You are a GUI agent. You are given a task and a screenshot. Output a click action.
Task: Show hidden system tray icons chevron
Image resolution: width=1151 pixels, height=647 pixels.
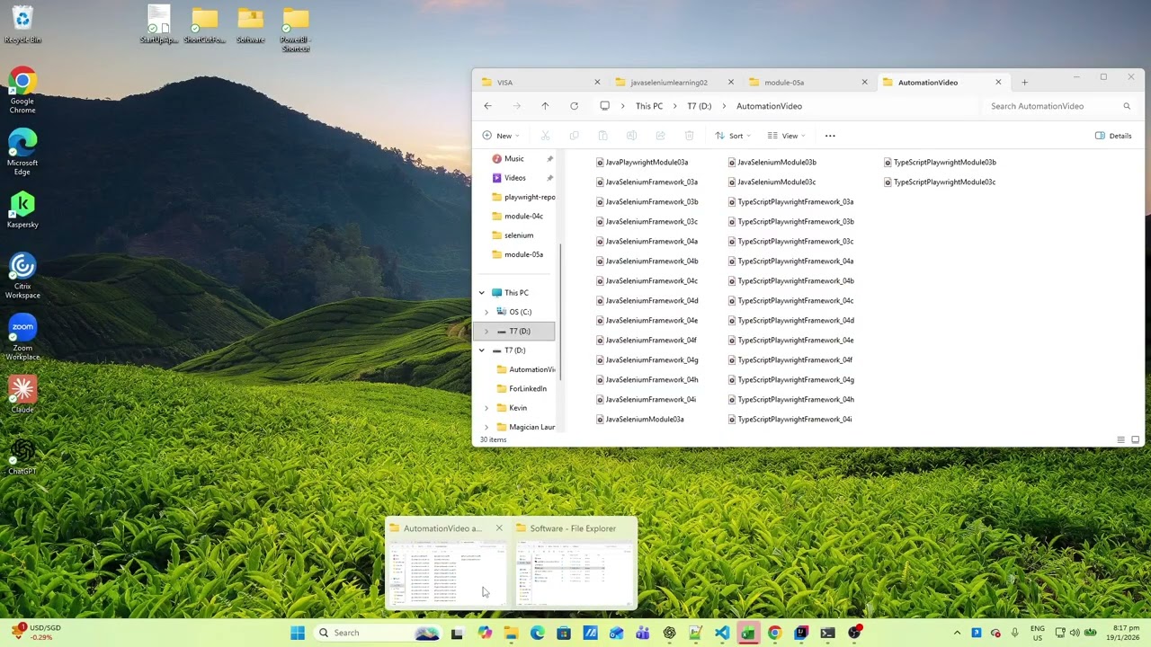click(x=957, y=633)
